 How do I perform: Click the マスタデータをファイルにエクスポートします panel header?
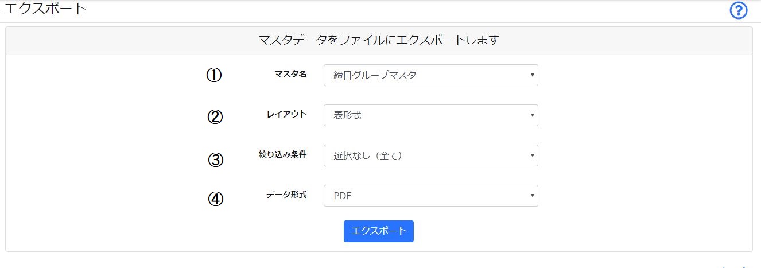point(379,41)
